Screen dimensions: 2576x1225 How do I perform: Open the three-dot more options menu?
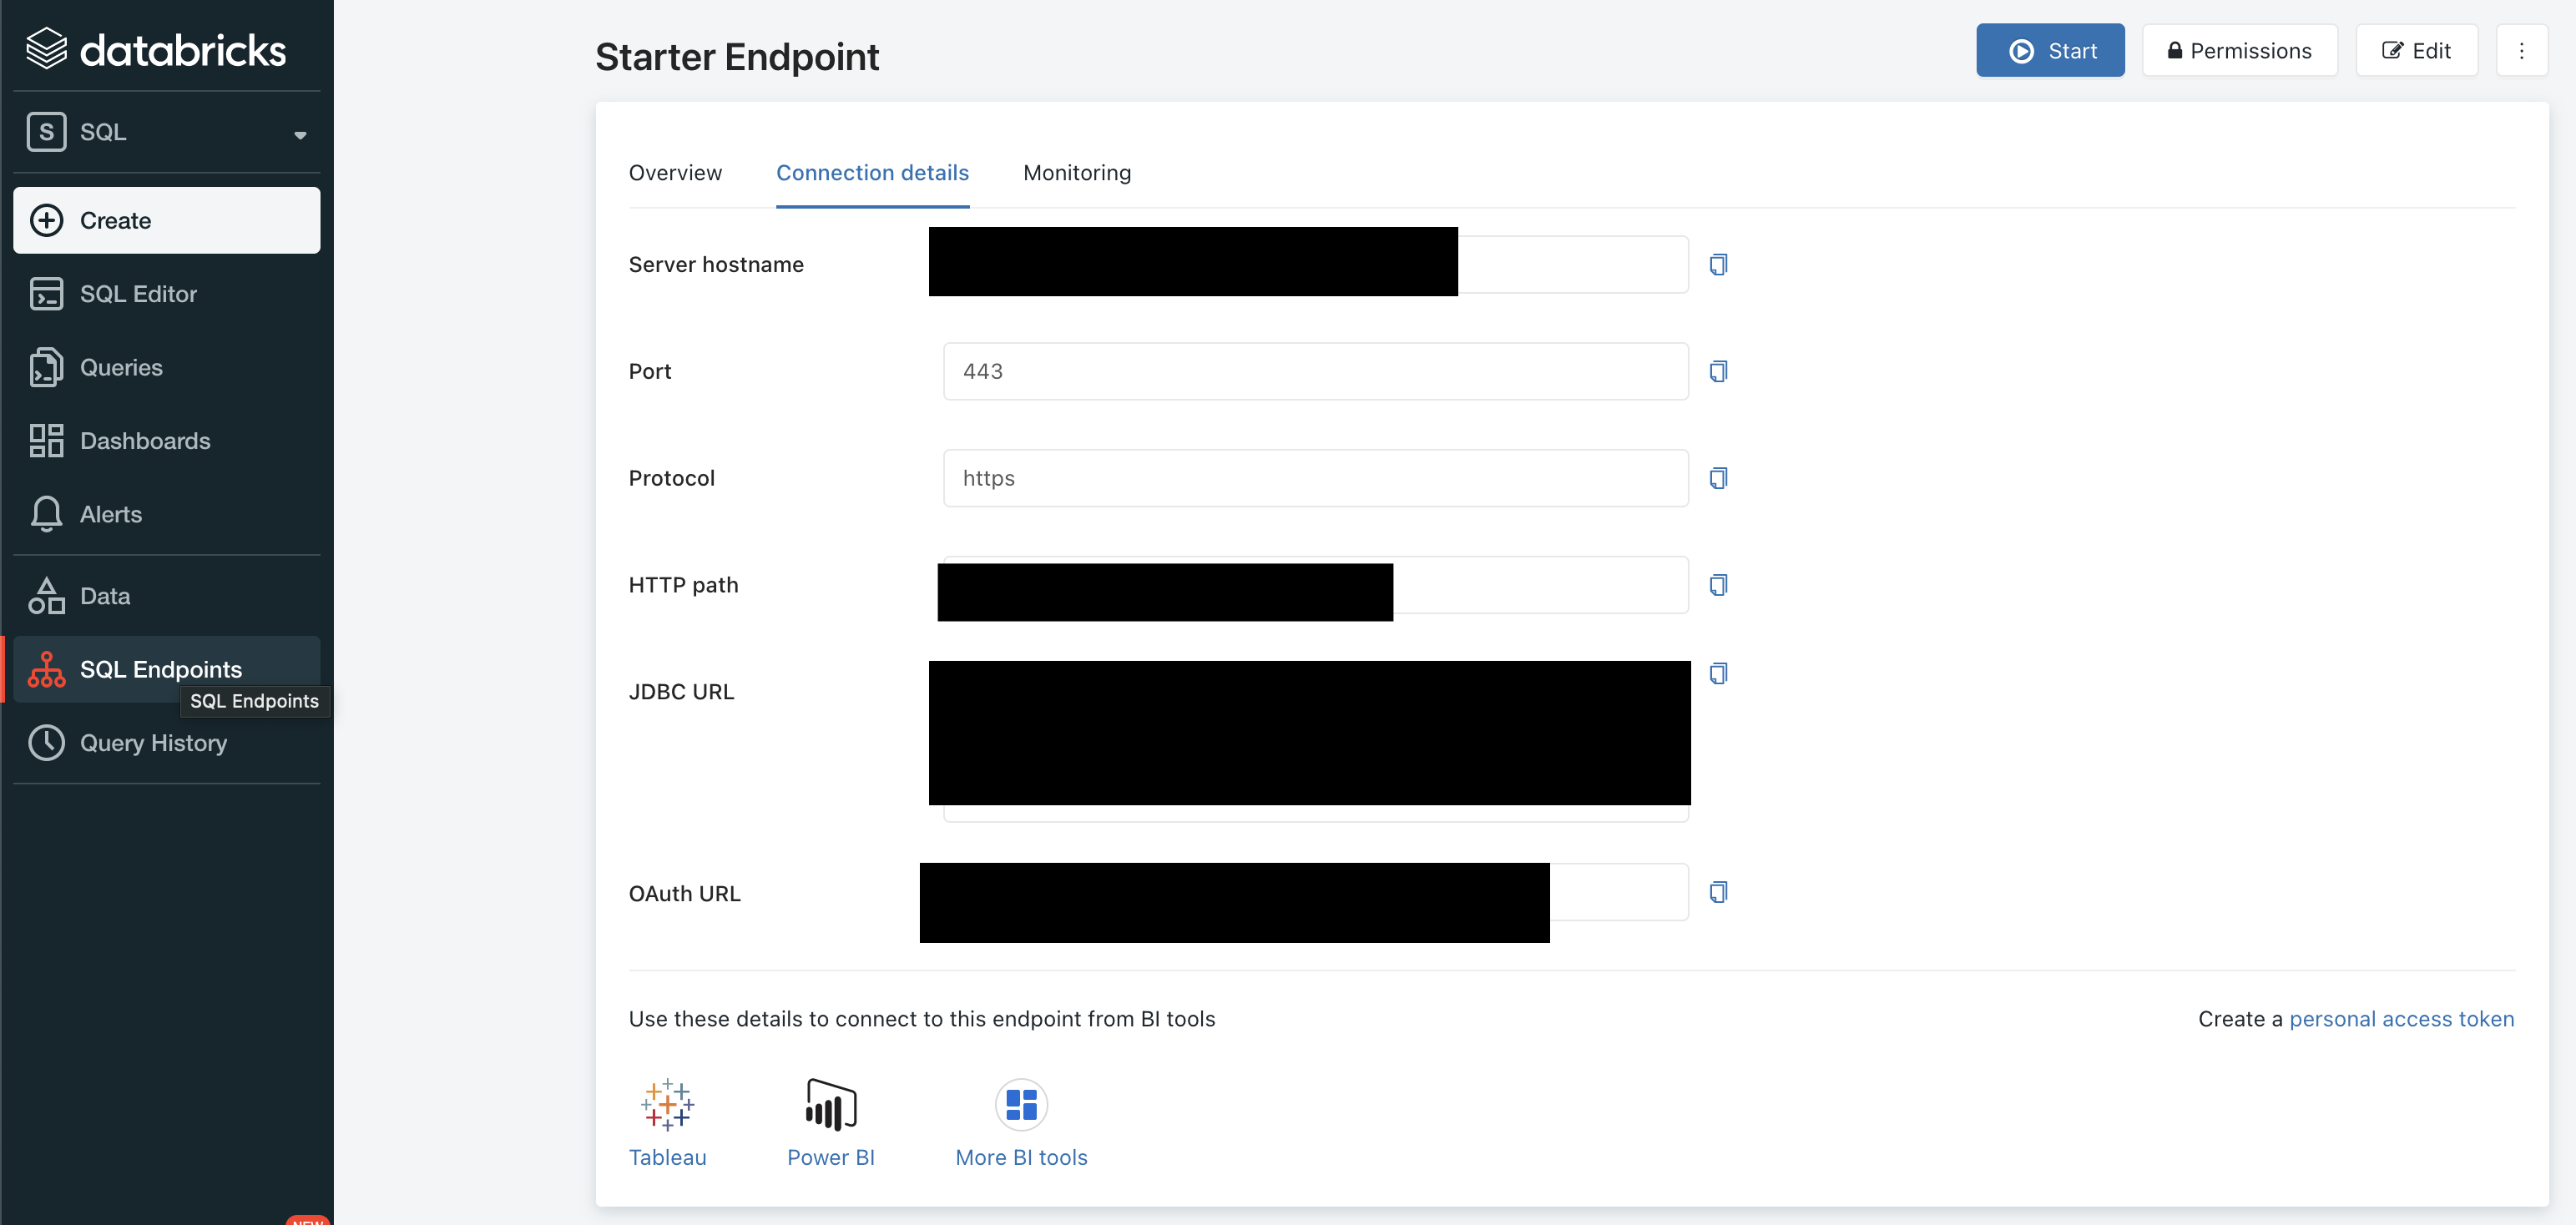[2521, 51]
